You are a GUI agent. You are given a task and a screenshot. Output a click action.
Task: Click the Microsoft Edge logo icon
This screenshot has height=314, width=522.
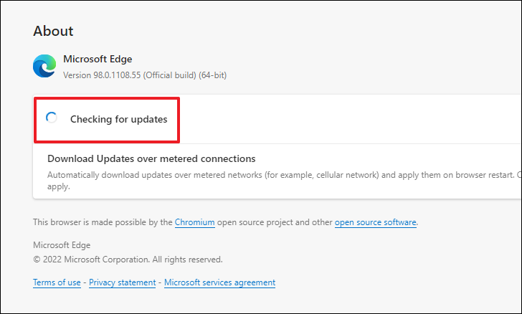pyautogui.click(x=44, y=66)
